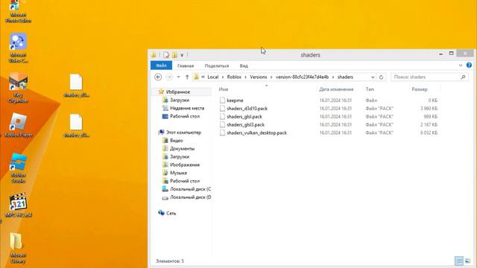Image resolution: width=477 pixels, height=268 pixels.
Task: Open Музыка folder in navigation pane
Action: [x=178, y=173]
